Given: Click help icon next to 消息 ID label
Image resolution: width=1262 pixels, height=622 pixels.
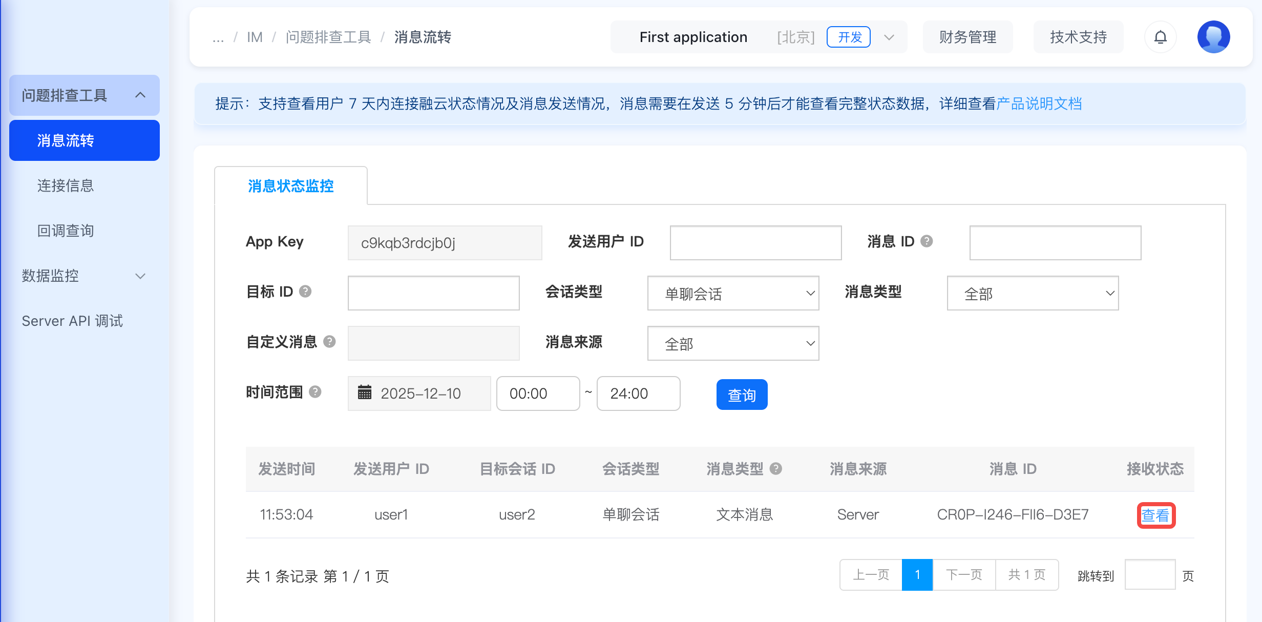Looking at the screenshot, I should pyautogui.click(x=927, y=241).
